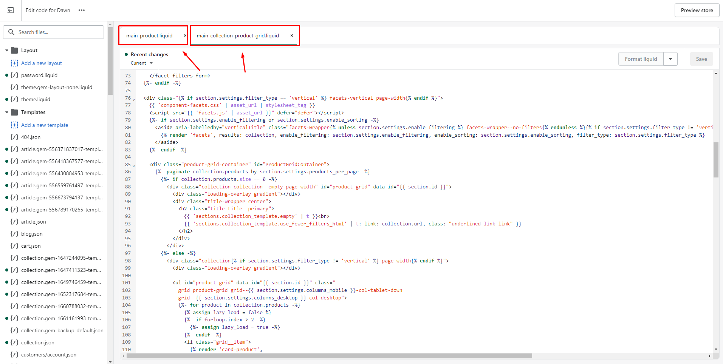This screenshot has height=364, width=723.
Task: Click the horizontal scrollbar's left arrow
Action: (x=123, y=356)
